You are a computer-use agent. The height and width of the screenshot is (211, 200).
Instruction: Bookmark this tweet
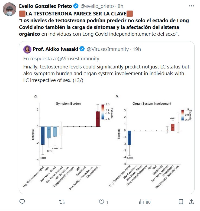point(181,202)
